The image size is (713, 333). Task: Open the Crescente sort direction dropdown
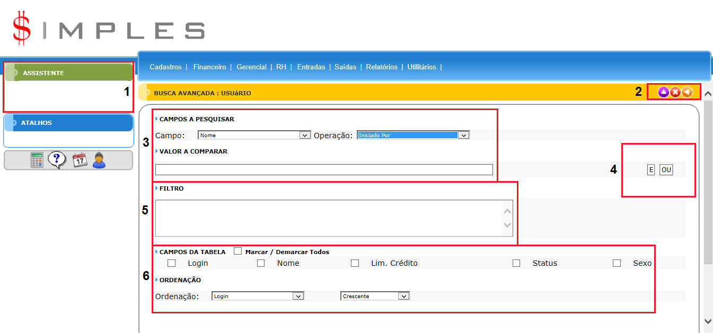pos(375,296)
